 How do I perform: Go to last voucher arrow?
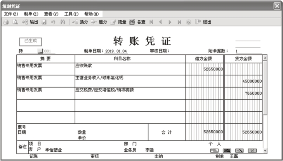(179, 22)
